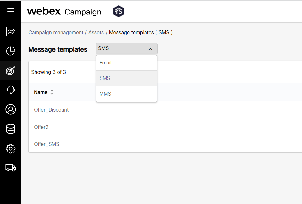Select the Offer2 template row
The width and height of the screenshot is (302, 204).
[x=41, y=127]
